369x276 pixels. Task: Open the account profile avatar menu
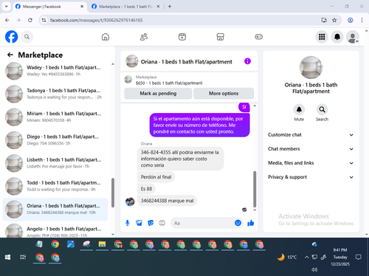[353, 37]
